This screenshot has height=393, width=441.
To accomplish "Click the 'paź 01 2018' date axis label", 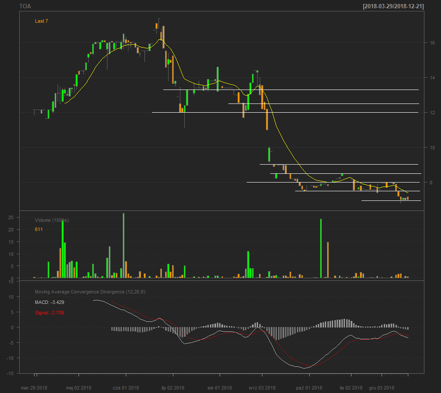I will pyautogui.click(x=309, y=388).
